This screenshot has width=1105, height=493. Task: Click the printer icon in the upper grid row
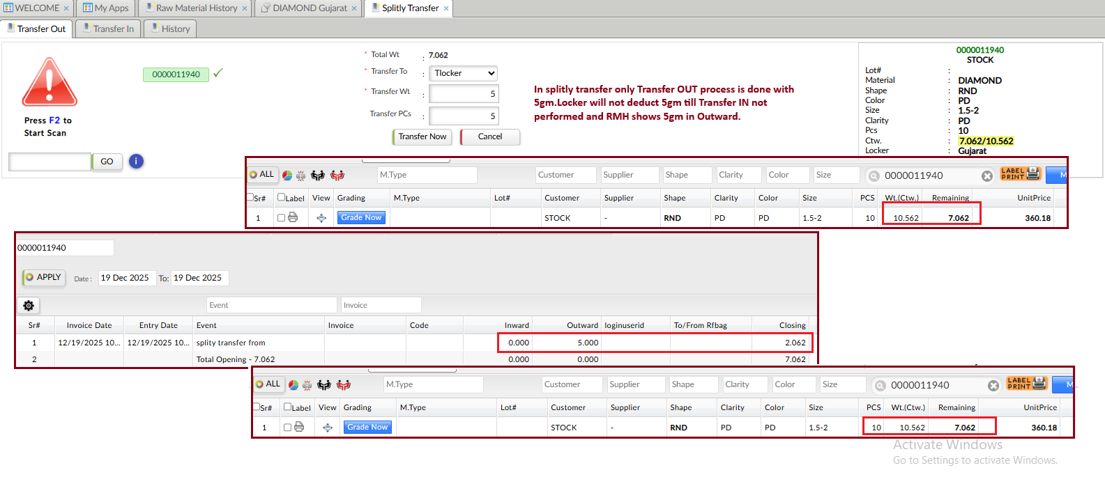293,218
